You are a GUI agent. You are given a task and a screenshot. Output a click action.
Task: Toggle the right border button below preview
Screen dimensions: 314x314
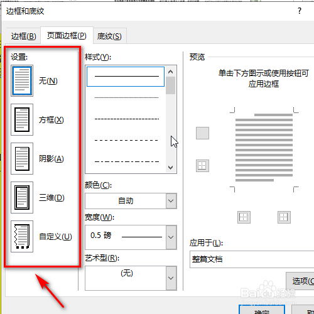tap(284, 217)
